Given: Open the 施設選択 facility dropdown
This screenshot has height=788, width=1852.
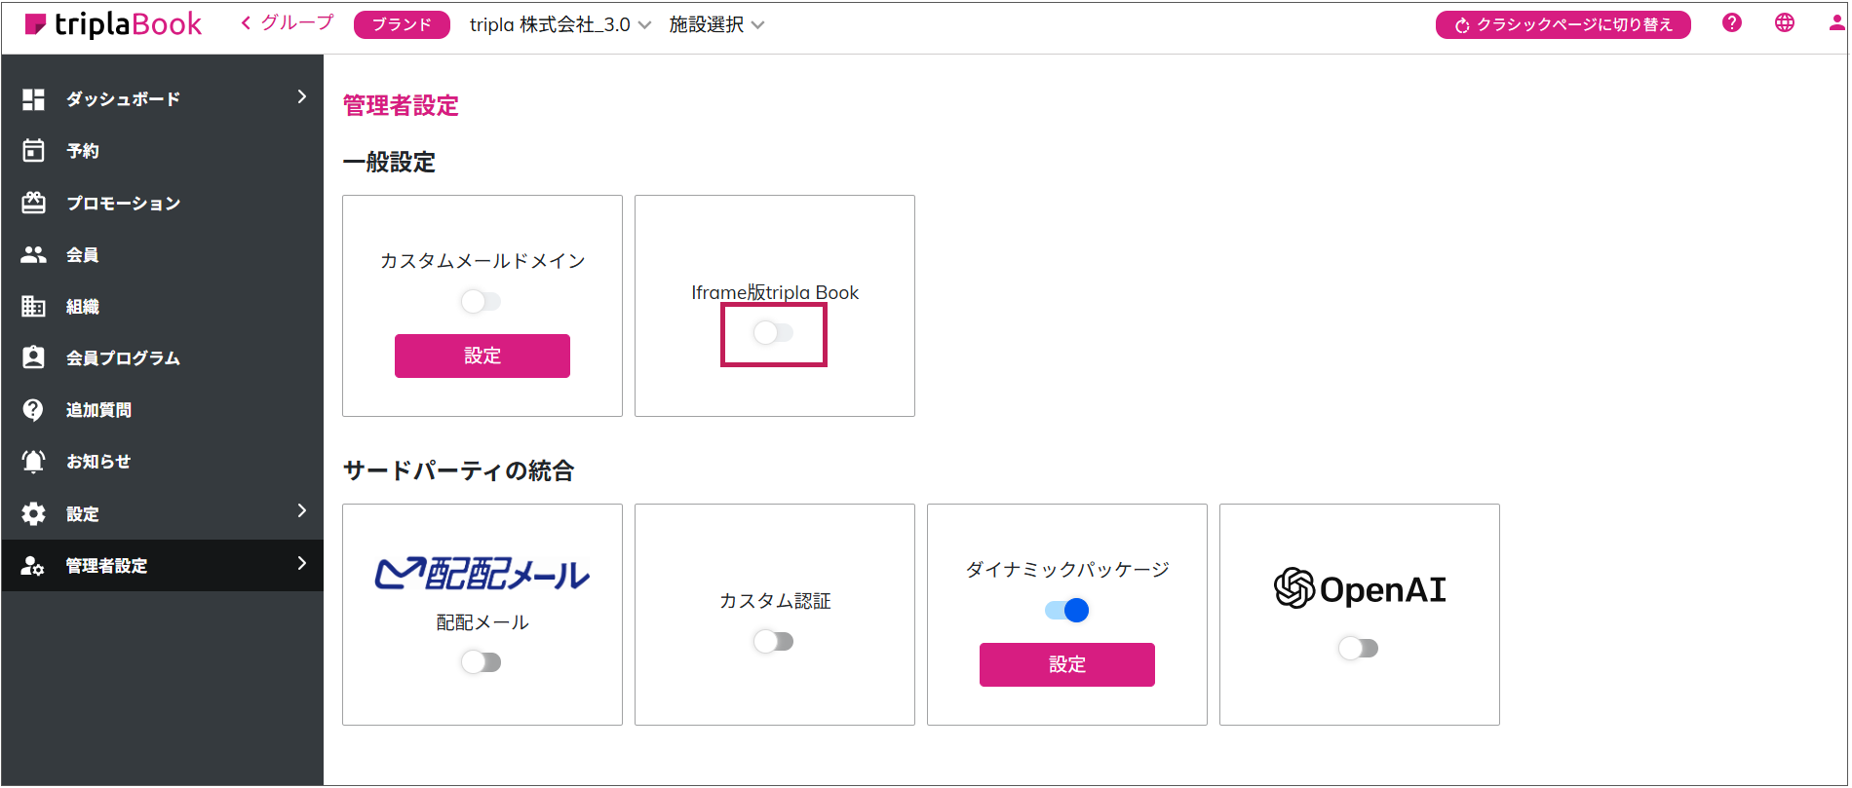Looking at the screenshot, I should pos(716,25).
